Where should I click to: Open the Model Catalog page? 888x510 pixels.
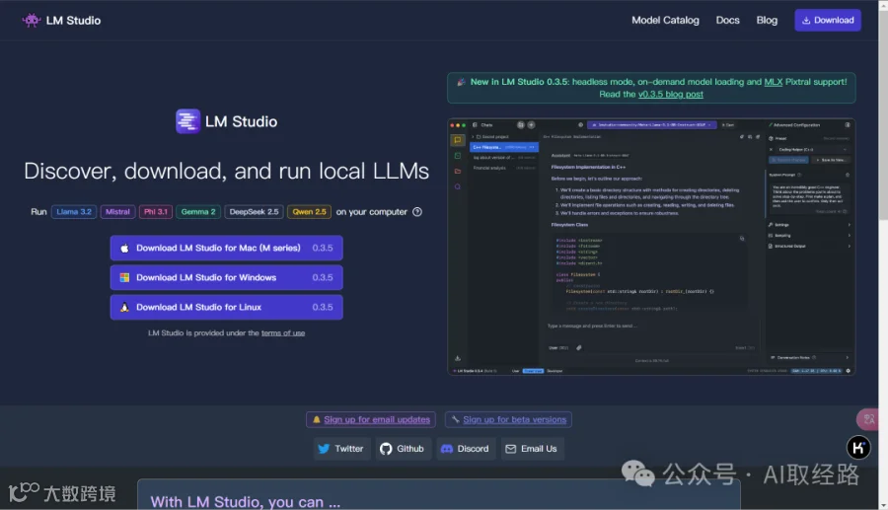pos(665,21)
